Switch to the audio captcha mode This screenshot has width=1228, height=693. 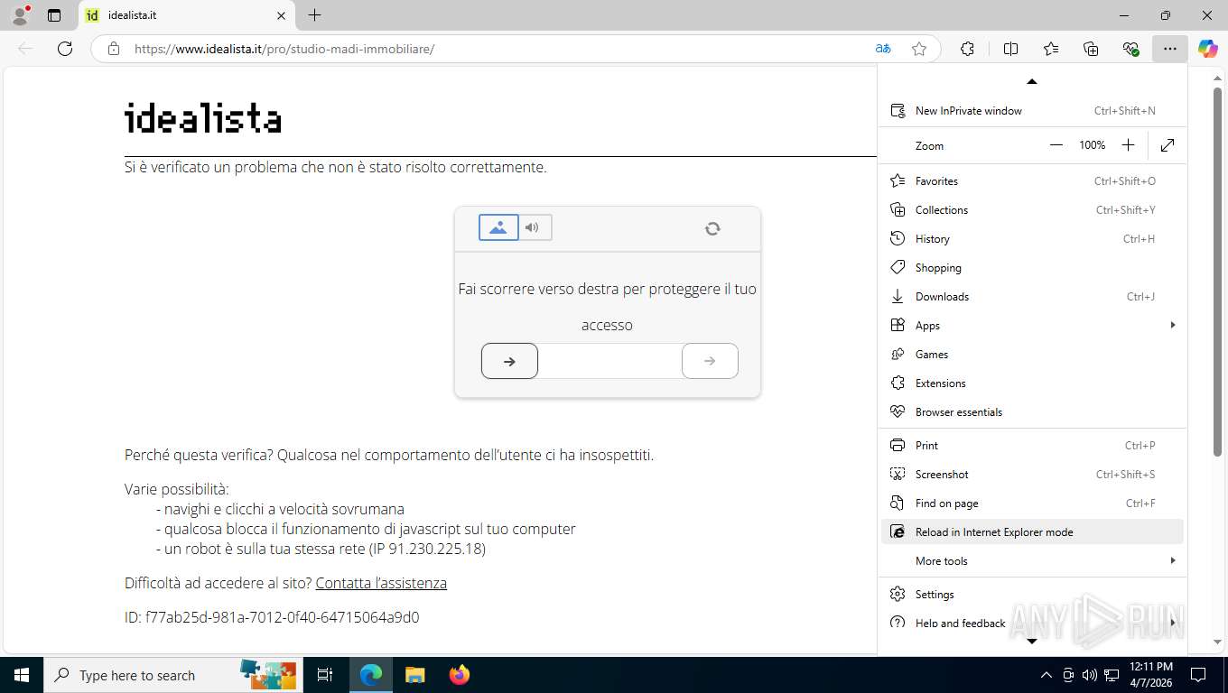tap(535, 227)
